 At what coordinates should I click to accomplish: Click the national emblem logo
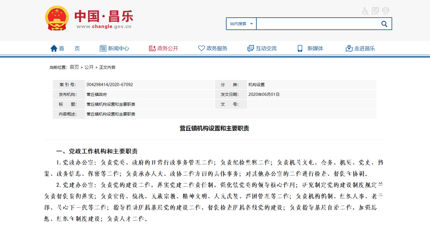tap(57, 18)
